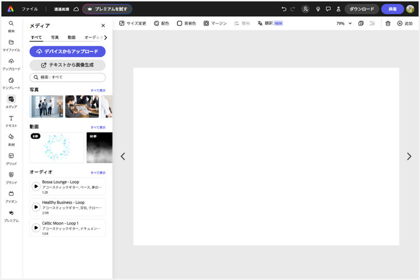Open the グリッド sidebar item
Image resolution: width=420 pixels, height=280 pixels.
11,159
